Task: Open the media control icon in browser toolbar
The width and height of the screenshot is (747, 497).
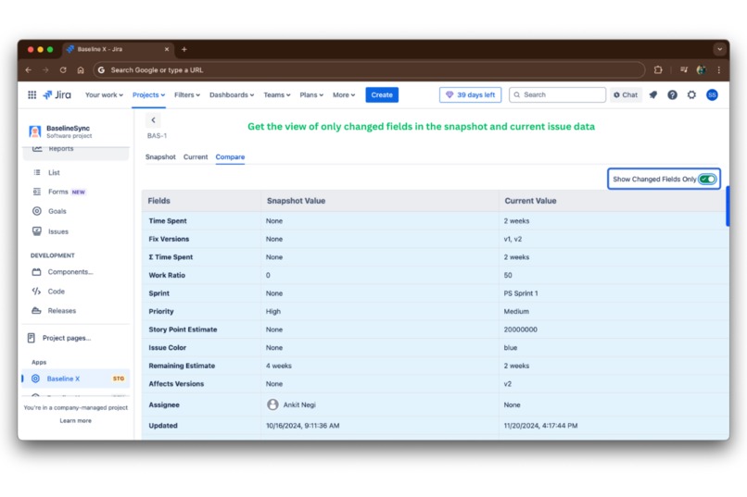Action: pyautogui.click(x=684, y=70)
